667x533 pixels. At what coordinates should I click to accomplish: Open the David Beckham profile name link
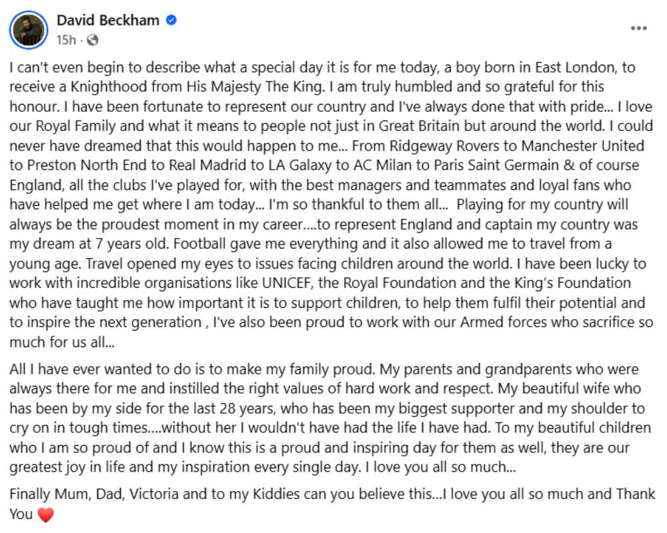[107, 20]
